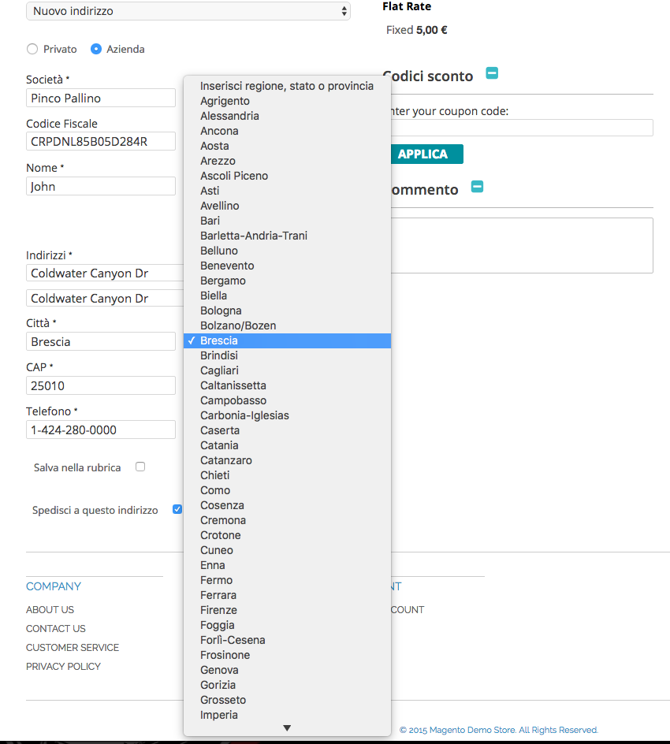Collapse the Codici sconto section icon
The height and width of the screenshot is (744, 670).
pyautogui.click(x=492, y=73)
